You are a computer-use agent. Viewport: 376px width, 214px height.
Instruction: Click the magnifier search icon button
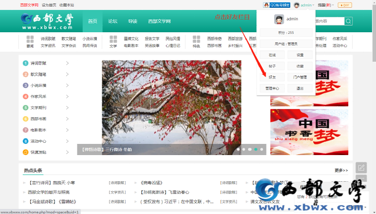point(348,21)
